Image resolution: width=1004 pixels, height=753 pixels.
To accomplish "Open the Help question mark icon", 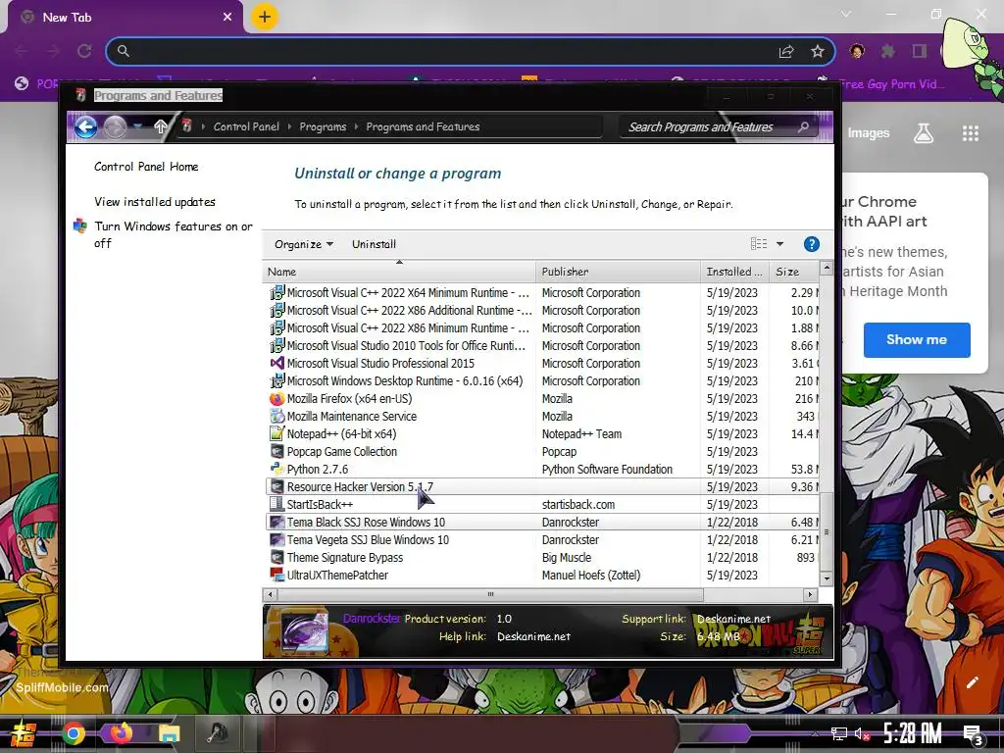I will pos(811,244).
